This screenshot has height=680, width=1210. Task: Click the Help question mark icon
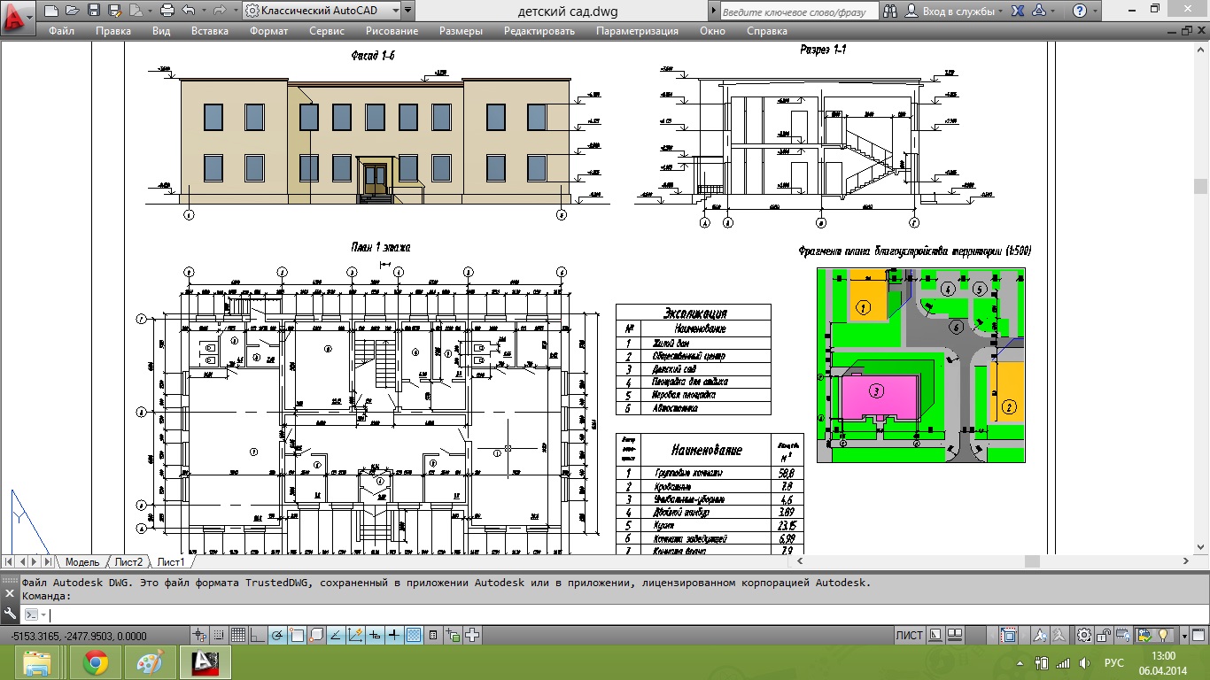click(x=1079, y=11)
